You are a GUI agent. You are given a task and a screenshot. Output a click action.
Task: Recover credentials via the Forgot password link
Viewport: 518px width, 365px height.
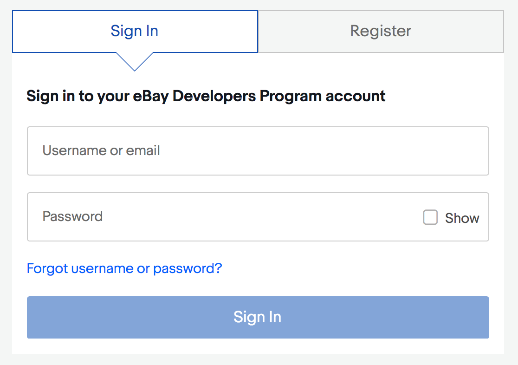(124, 268)
